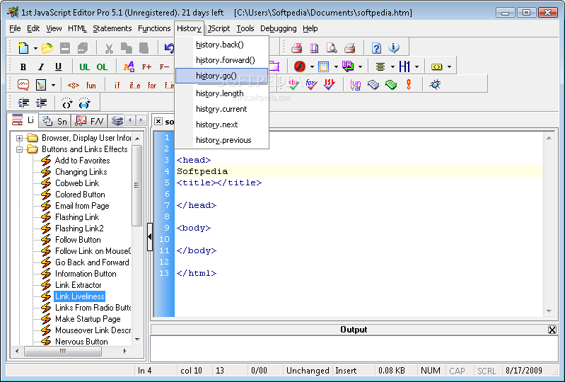Select Link Liveliness script item

[x=80, y=296]
